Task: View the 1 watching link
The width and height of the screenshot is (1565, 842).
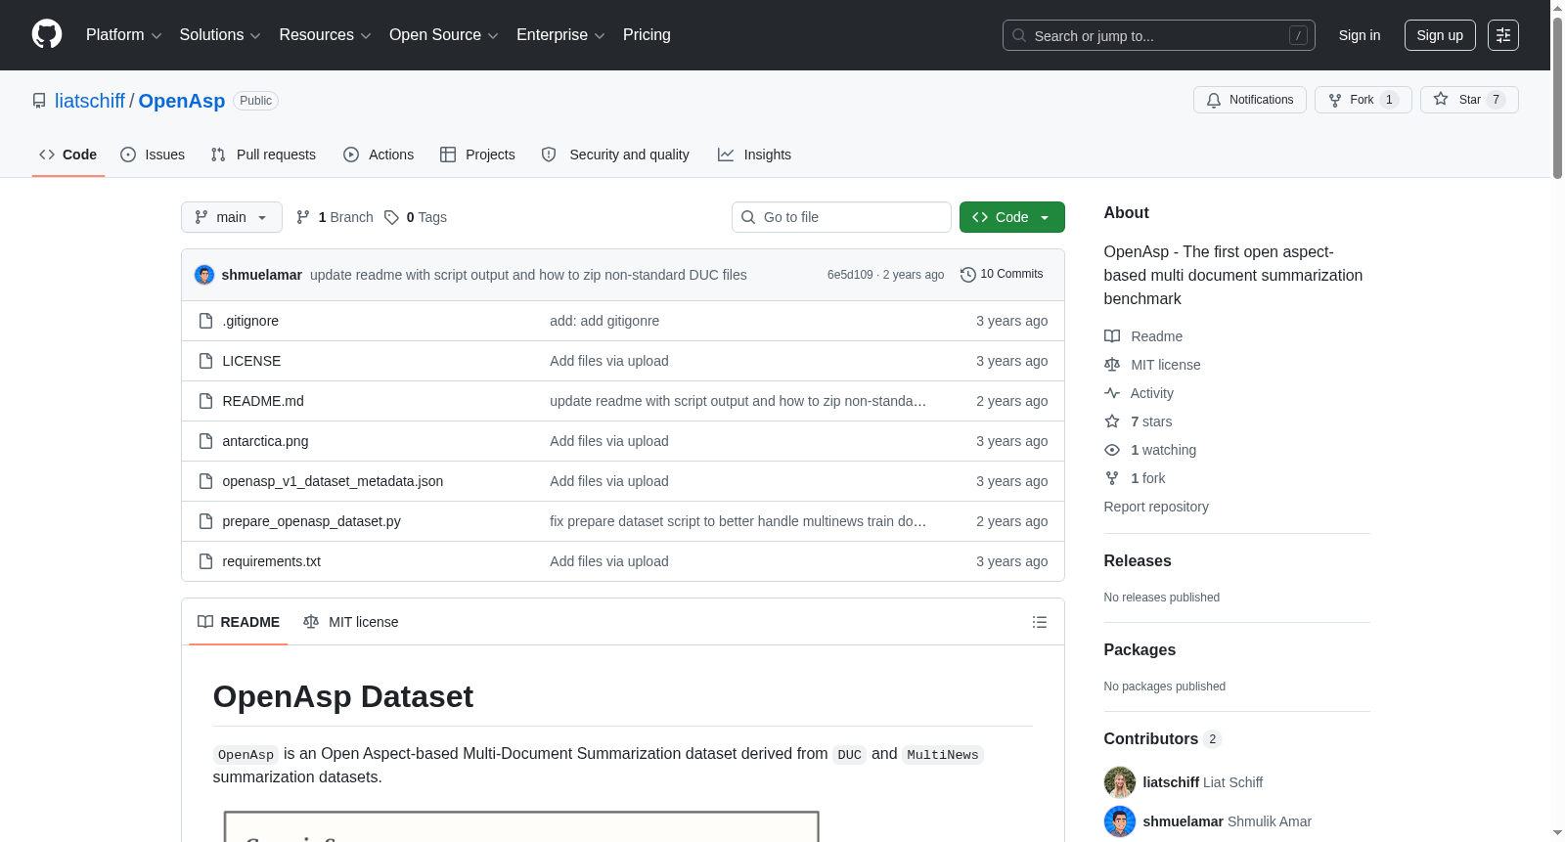Action: (1150, 450)
